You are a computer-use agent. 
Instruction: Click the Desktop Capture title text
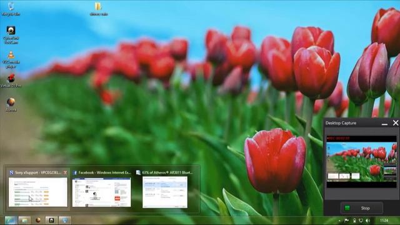tap(341, 123)
